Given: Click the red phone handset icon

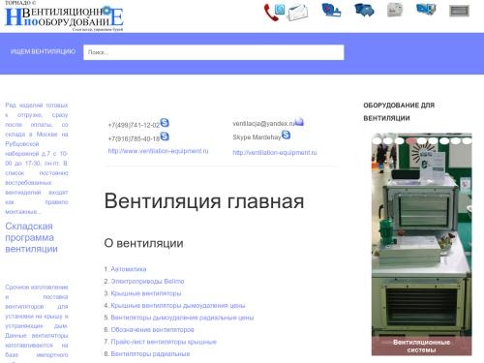Looking at the screenshot, I should pos(271,13).
